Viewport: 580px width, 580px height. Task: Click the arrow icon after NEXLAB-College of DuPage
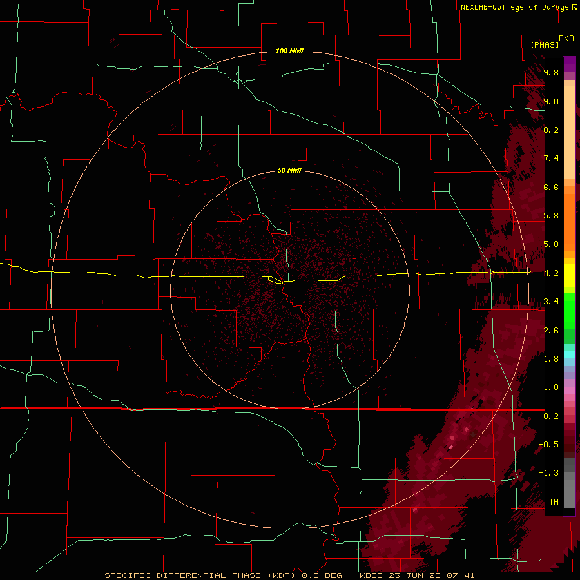click(x=574, y=7)
